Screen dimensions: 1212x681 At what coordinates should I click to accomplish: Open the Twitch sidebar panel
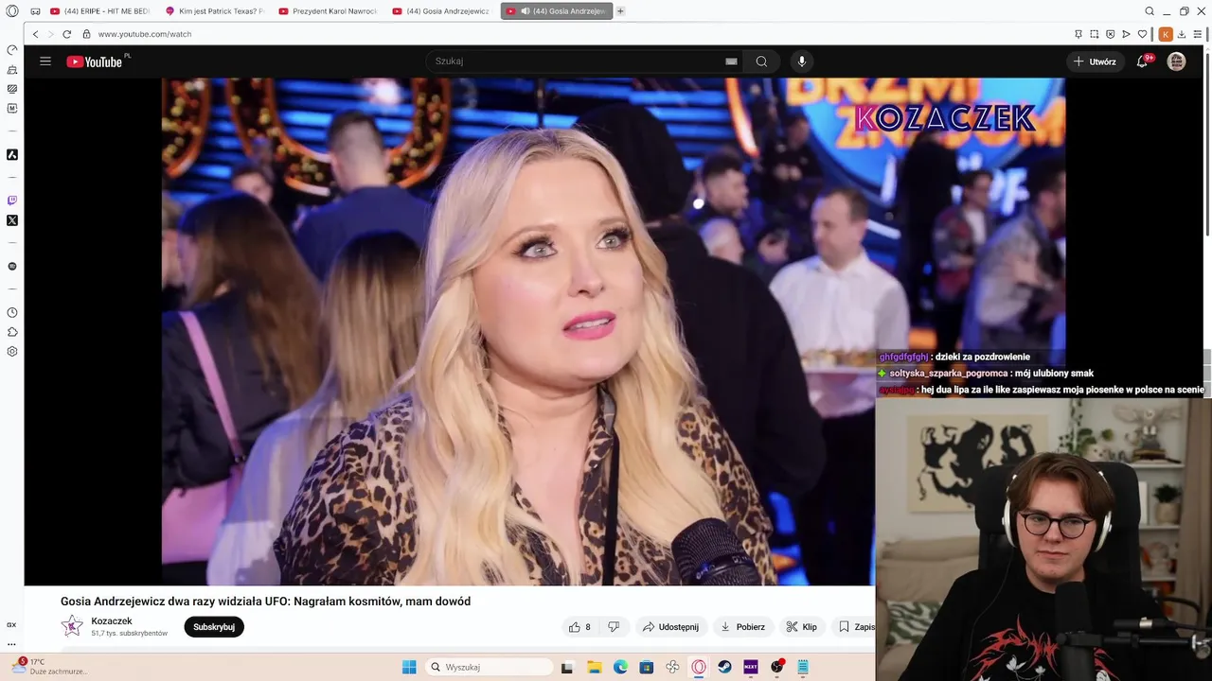pyautogui.click(x=12, y=201)
